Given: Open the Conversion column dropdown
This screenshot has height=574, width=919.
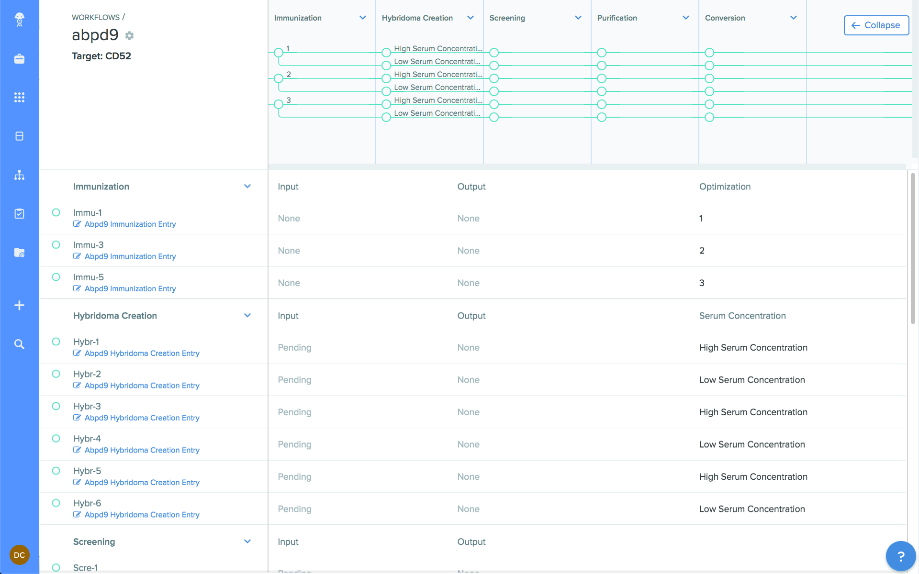Looking at the screenshot, I should [x=794, y=18].
